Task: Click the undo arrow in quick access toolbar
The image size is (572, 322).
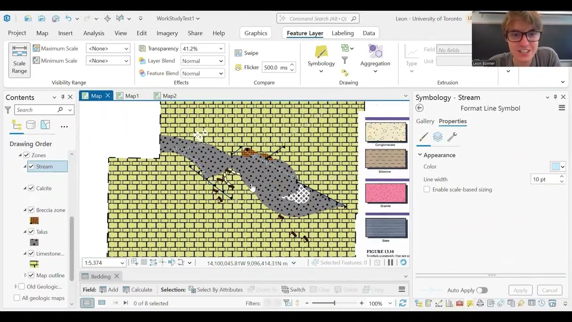Action: (68, 18)
